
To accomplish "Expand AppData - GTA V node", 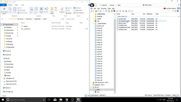I will tap(91, 85).
